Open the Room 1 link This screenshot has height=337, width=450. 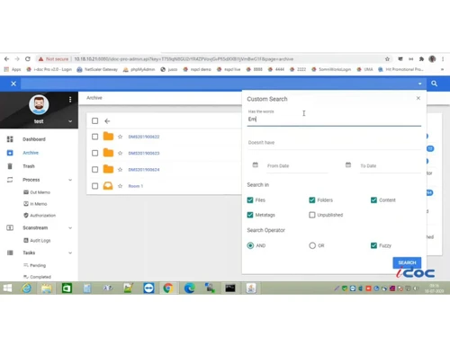tap(136, 186)
